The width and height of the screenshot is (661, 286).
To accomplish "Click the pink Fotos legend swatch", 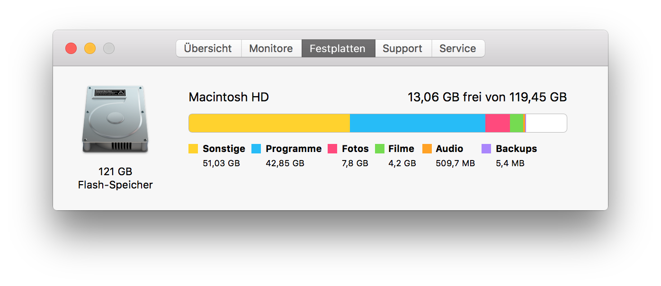I will [x=332, y=149].
